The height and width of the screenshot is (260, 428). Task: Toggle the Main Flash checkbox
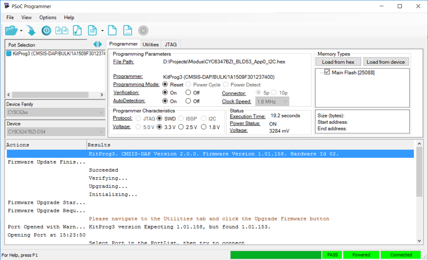coord(327,72)
